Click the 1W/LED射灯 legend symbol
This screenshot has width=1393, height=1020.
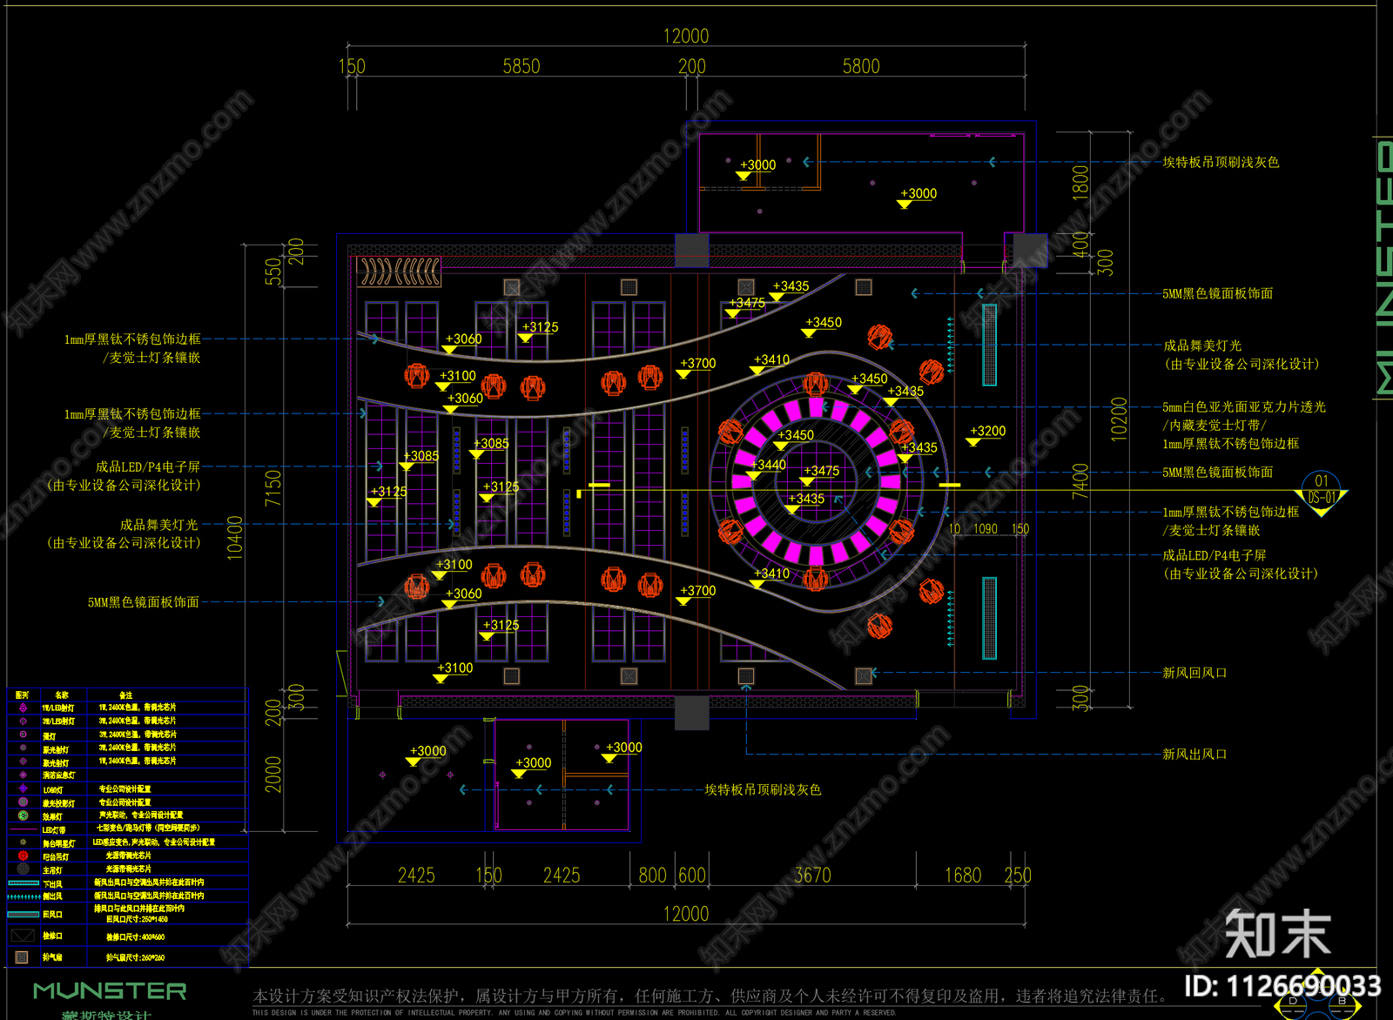23,708
